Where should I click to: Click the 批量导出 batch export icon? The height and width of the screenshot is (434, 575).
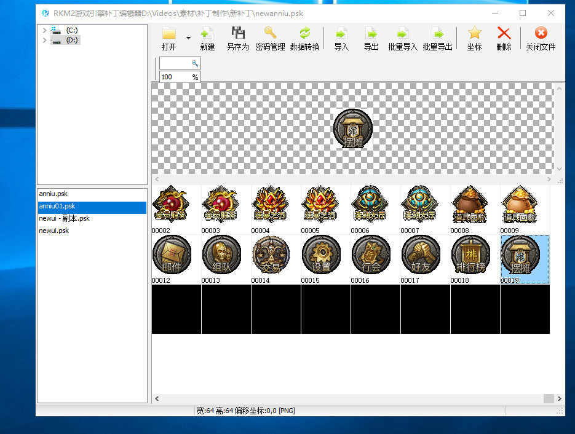(x=437, y=34)
